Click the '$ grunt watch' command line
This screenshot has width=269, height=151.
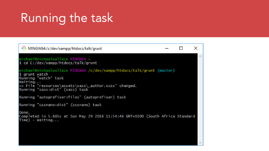click(33, 74)
